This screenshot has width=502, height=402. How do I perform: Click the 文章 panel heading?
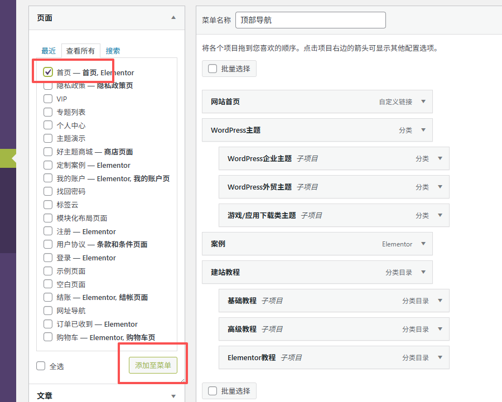pos(45,396)
